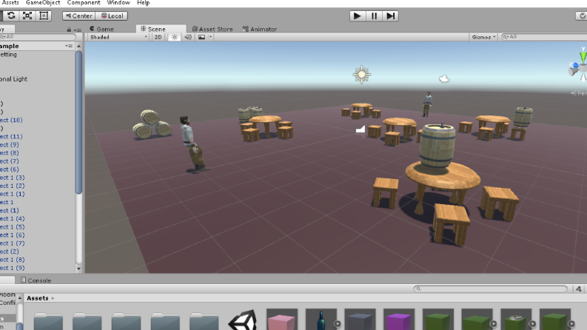Expand the bottle asset arrow button
The image size is (587, 330).
point(338,323)
